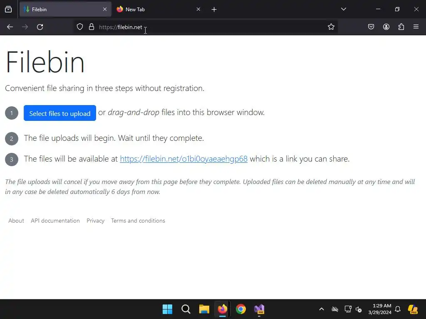Launch Google Chrome from the taskbar
Viewport: 426px width, 319px height.
[241, 309]
